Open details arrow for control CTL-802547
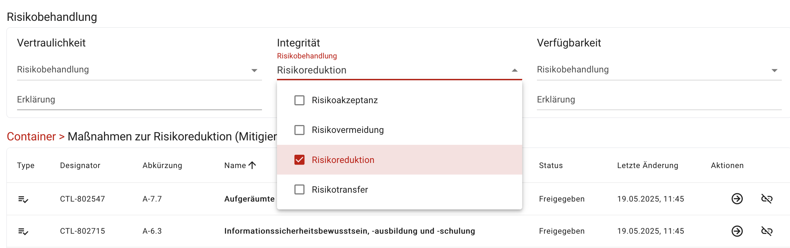Screen dimensions: 790x248 737,198
